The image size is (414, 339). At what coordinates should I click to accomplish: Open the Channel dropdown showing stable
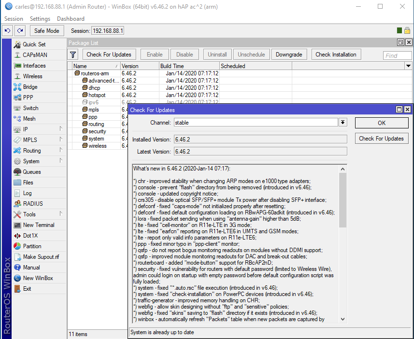pos(343,122)
